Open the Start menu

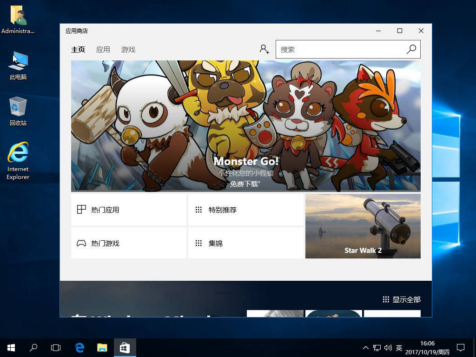click(11, 348)
